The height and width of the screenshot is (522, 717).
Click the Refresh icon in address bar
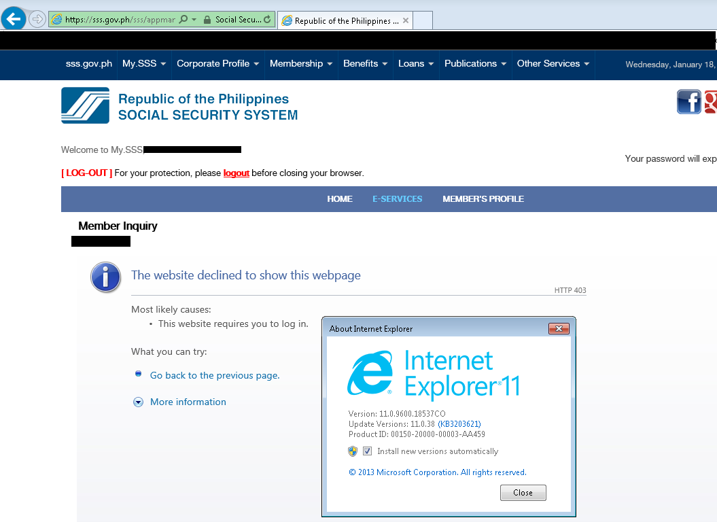point(267,20)
